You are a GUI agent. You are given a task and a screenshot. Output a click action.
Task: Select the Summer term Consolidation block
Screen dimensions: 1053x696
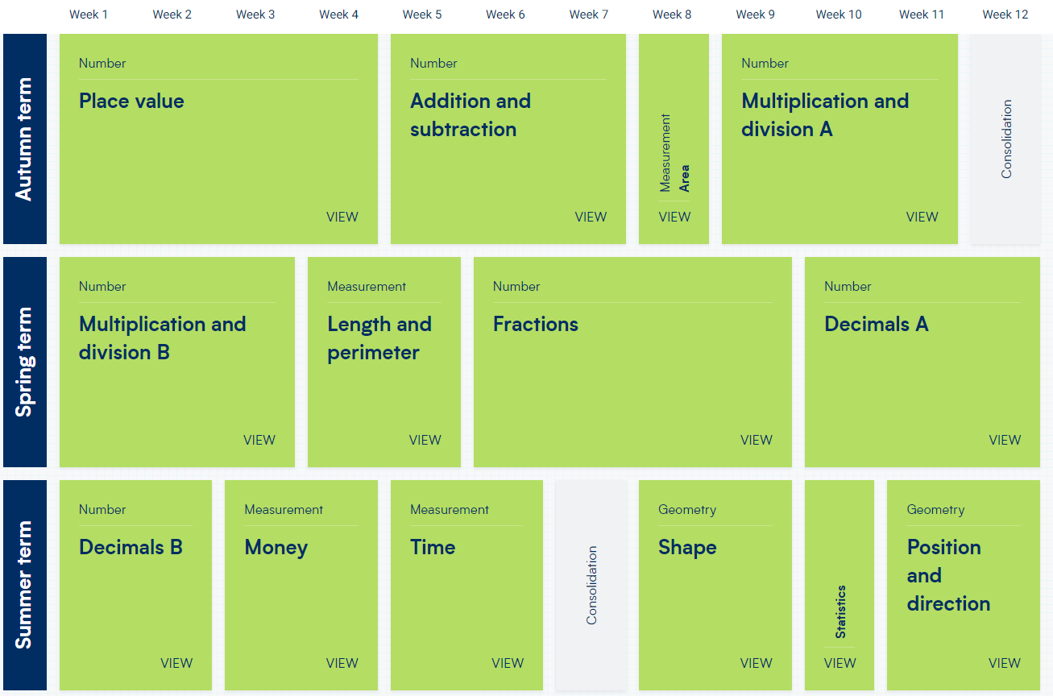coord(591,586)
